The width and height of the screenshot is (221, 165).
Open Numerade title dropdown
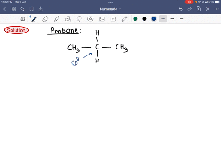coord(110,9)
